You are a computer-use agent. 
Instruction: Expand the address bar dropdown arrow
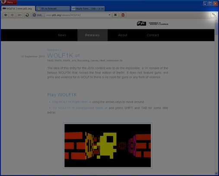click(x=109, y=15)
